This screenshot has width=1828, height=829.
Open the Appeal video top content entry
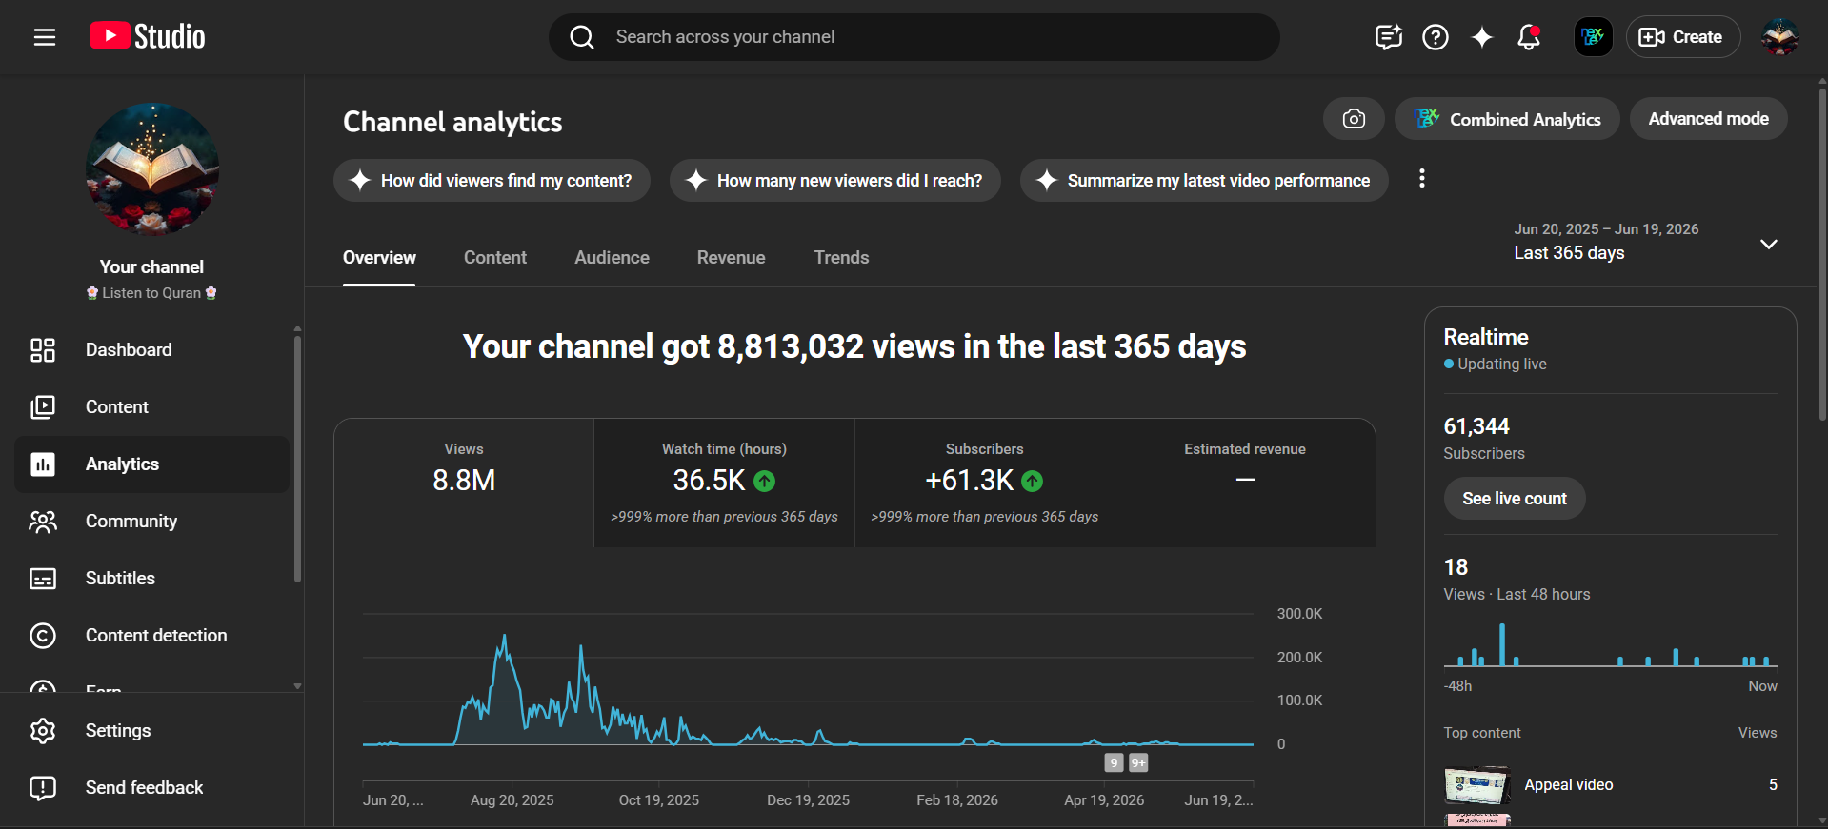click(x=1610, y=785)
